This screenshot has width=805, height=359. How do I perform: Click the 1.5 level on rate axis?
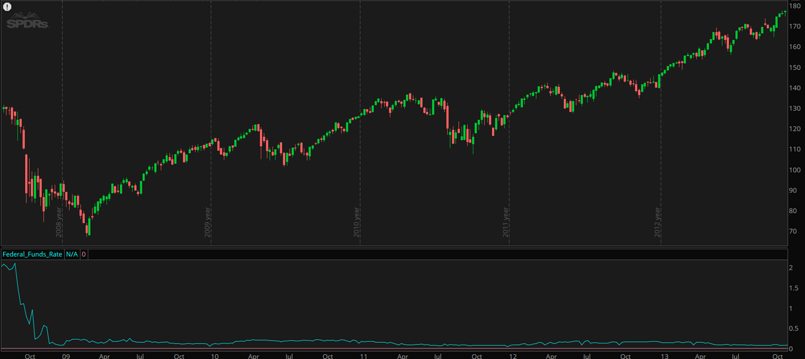pos(793,288)
